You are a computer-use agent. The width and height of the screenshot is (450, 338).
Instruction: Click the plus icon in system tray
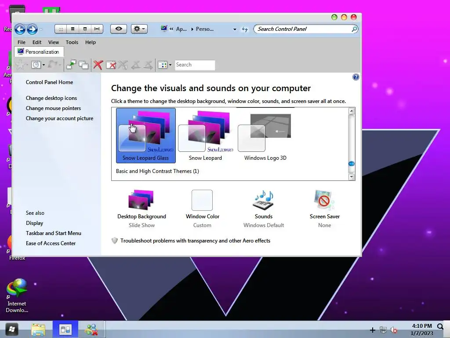pyautogui.click(x=373, y=330)
